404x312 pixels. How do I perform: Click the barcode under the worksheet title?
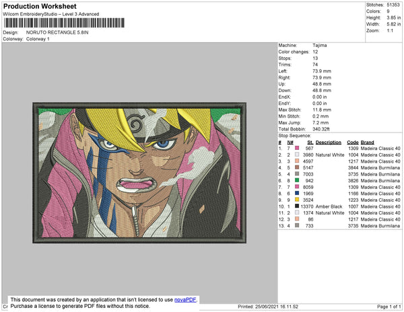tap(64, 23)
